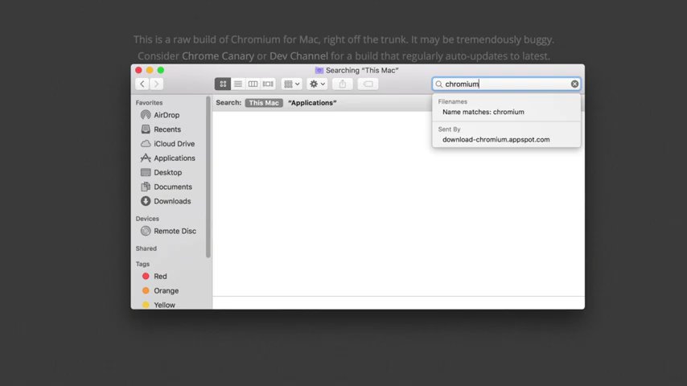Click the Edit Tags toolbar button
687x386 pixels.
[x=368, y=84]
